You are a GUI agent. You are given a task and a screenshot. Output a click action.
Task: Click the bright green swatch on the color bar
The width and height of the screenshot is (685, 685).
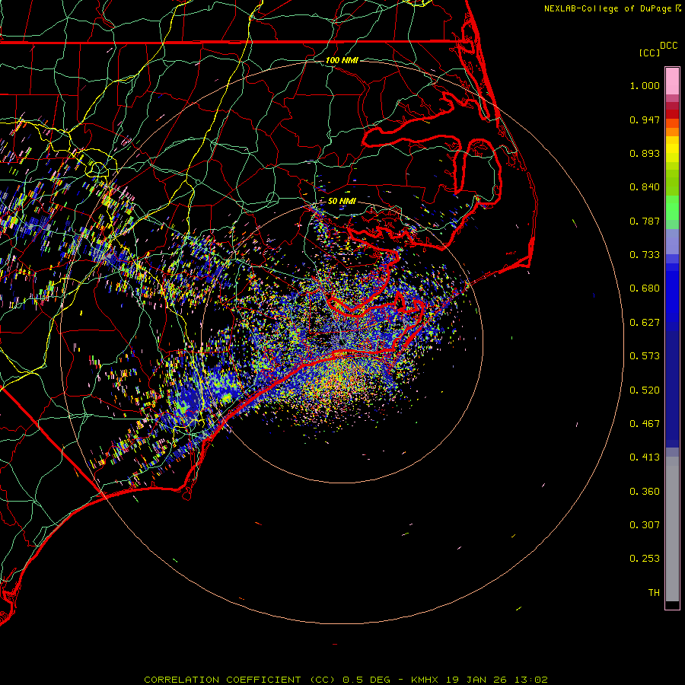pyautogui.click(x=672, y=208)
